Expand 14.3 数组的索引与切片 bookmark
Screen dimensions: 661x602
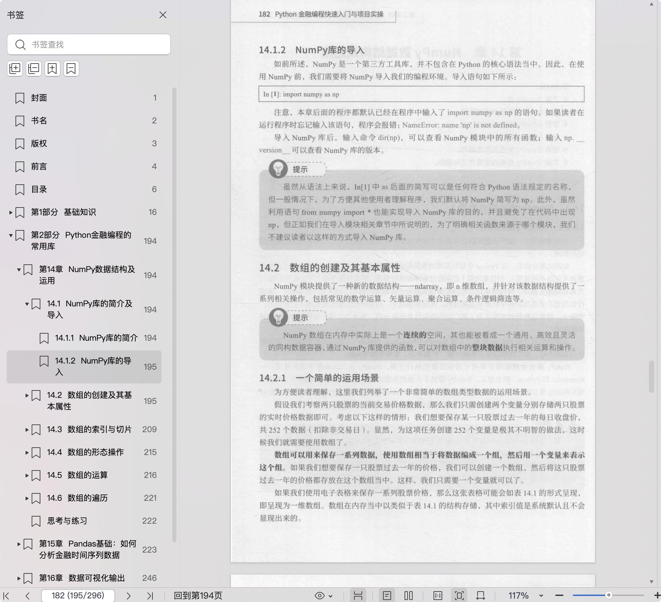pos(27,429)
